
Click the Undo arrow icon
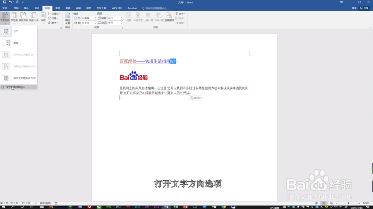(10, 2)
